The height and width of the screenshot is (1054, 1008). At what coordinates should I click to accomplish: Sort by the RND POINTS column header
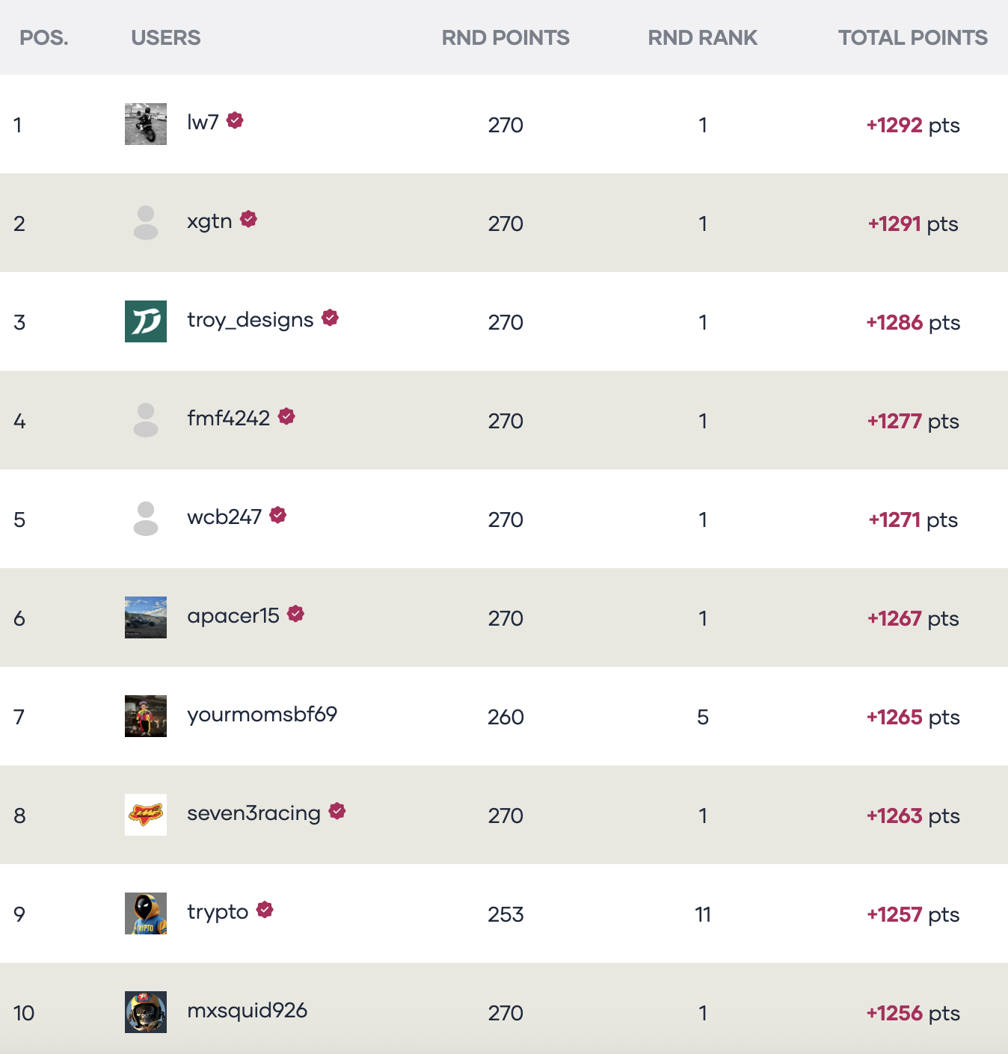(505, 37)
